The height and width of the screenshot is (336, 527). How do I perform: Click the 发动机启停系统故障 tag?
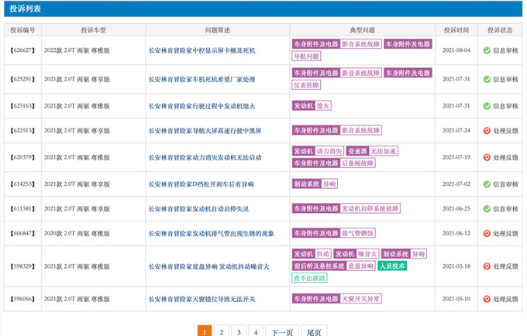[x=370, y=208]
